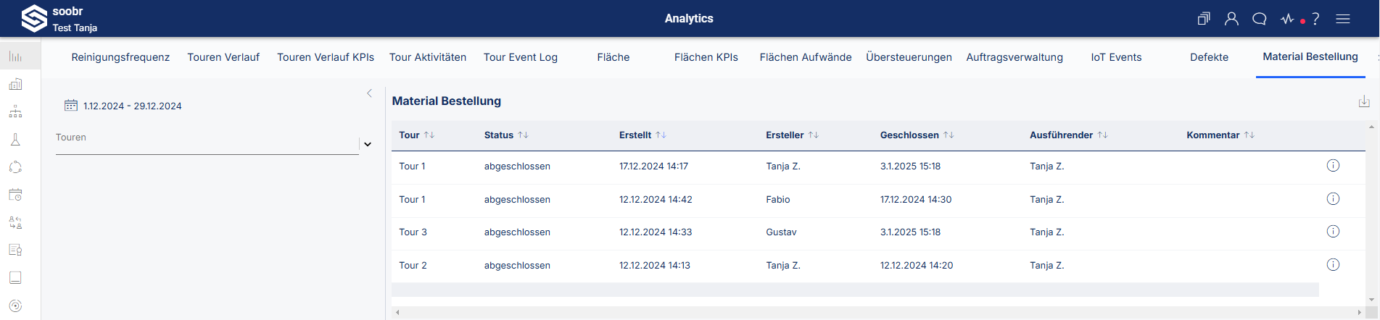Image resolution: width=1380 pixels, height=320 pixels.
Task: Switch to the Defekte tab
Action: tap(1209, 57)
